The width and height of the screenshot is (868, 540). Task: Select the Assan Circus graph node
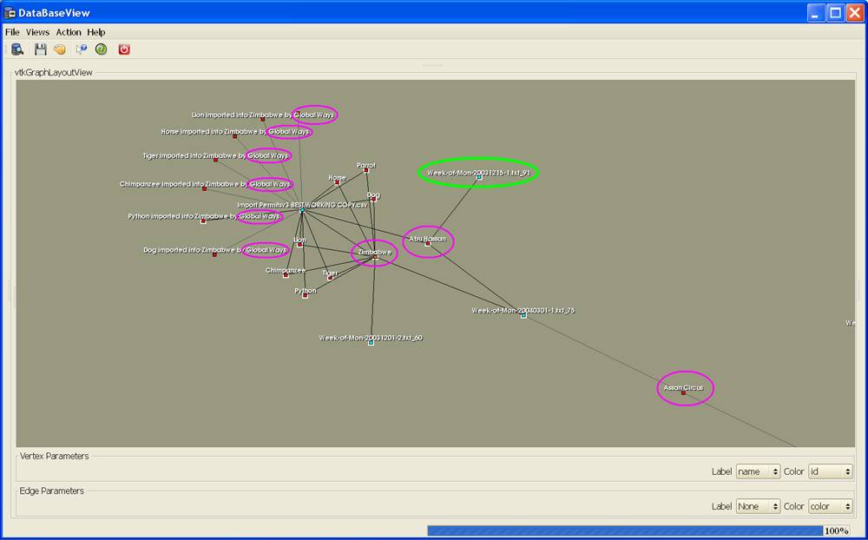point(684,392)
